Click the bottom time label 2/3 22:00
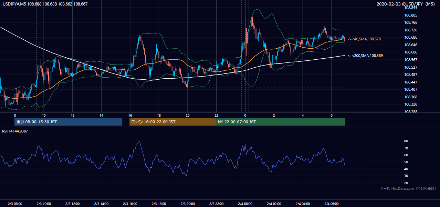 (x=216, y=204)
